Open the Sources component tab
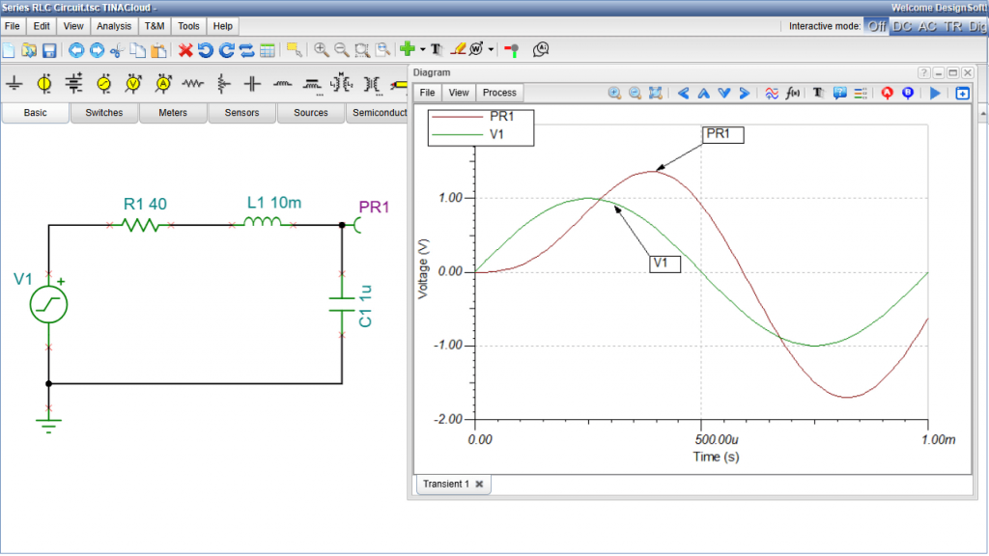989x556 pixels. pyautogui.click(x=311, y=113)
